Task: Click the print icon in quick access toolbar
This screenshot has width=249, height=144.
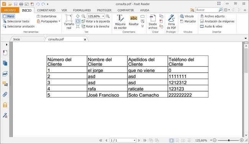Action: point(21,4)
